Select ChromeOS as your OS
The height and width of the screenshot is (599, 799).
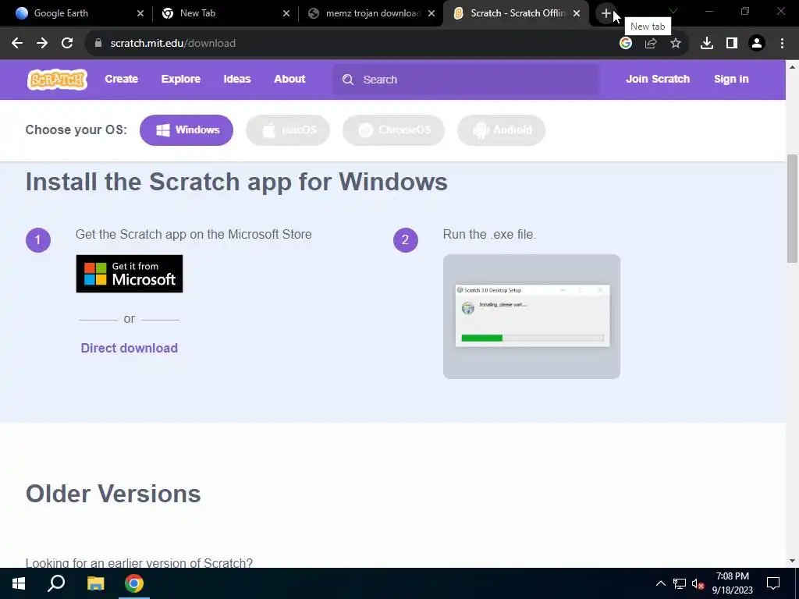393,130
